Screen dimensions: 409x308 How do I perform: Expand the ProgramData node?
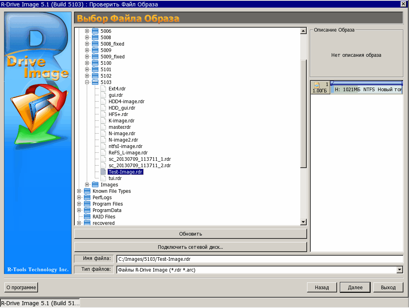79,210
